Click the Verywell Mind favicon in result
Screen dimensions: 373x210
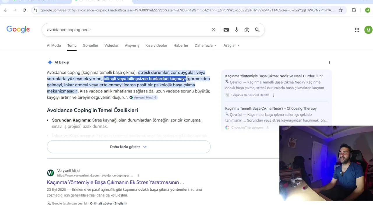tap(50, 173)
